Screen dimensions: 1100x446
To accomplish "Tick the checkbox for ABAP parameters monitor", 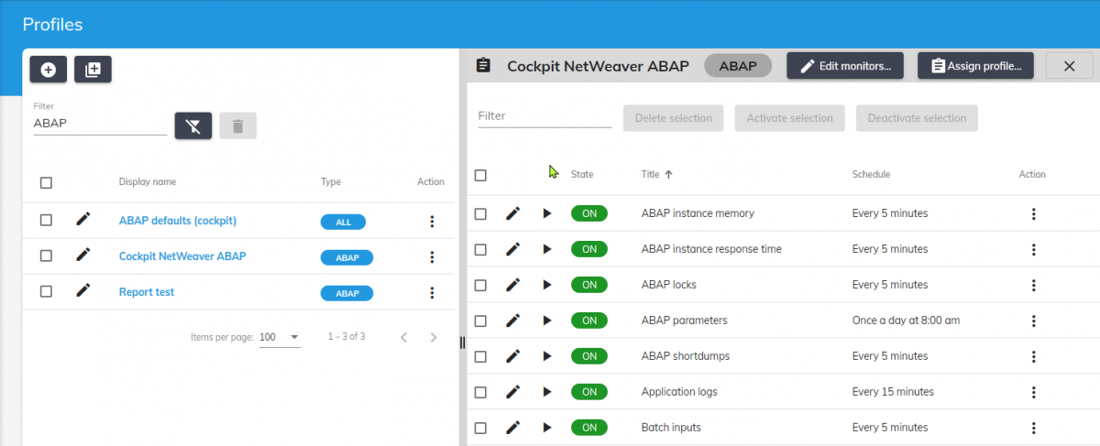I will pyautogui.click(x=480, y=321).
